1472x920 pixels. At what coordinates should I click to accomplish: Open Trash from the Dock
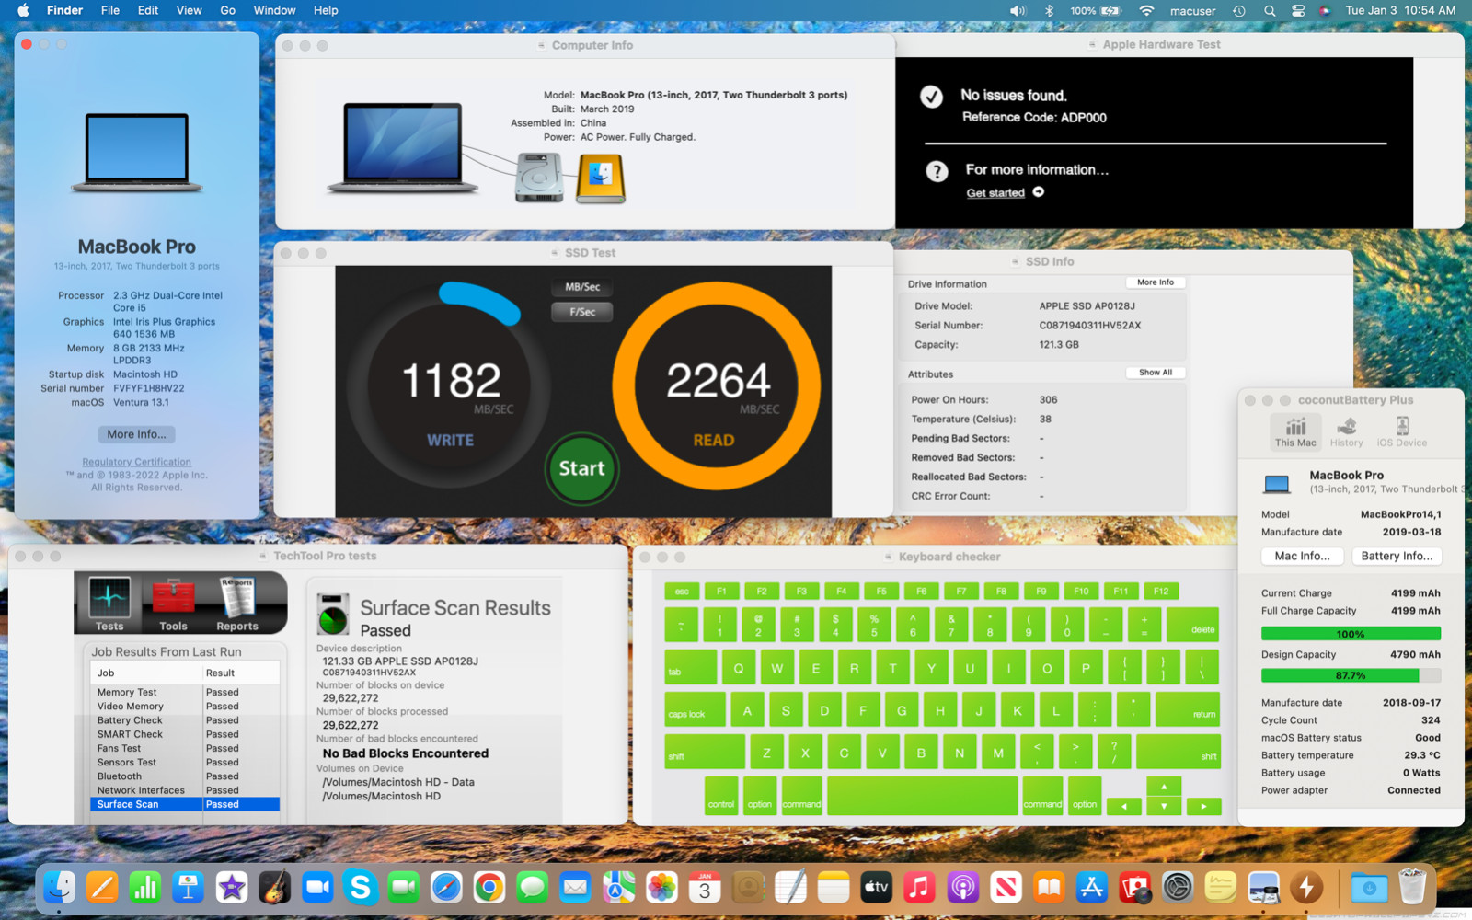tap(1412, 887)
